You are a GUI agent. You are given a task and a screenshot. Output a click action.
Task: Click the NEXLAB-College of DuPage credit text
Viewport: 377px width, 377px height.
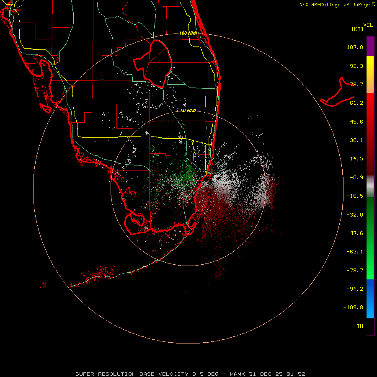click(x=337, y=5)
